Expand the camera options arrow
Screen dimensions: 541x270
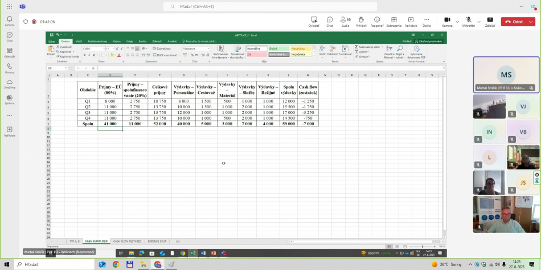pyautogui.click(x=458, y=22)
